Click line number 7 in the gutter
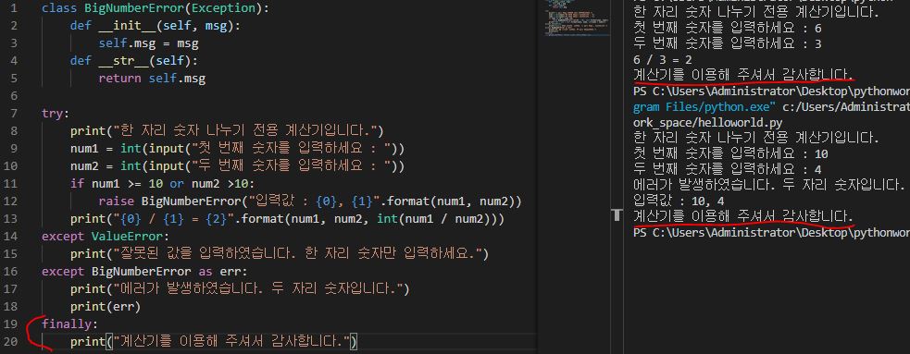The height and width of the screenshot is (354, 910). coord(14,113)
